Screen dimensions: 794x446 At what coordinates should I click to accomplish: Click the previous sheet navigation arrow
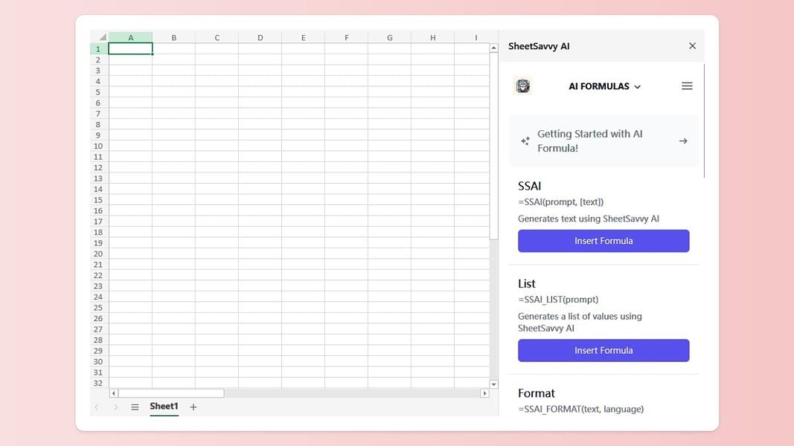[97, 407]
